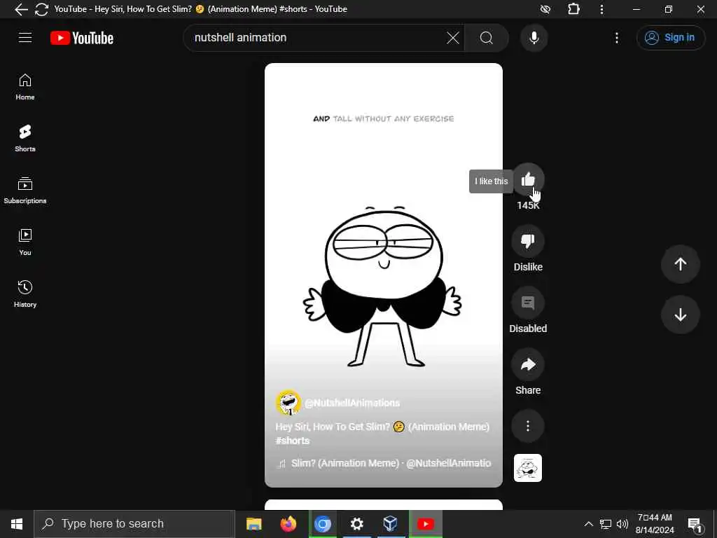Open the extensions puzzle icon
Viewport: 717px width, 538px height.
coord(573,9)
